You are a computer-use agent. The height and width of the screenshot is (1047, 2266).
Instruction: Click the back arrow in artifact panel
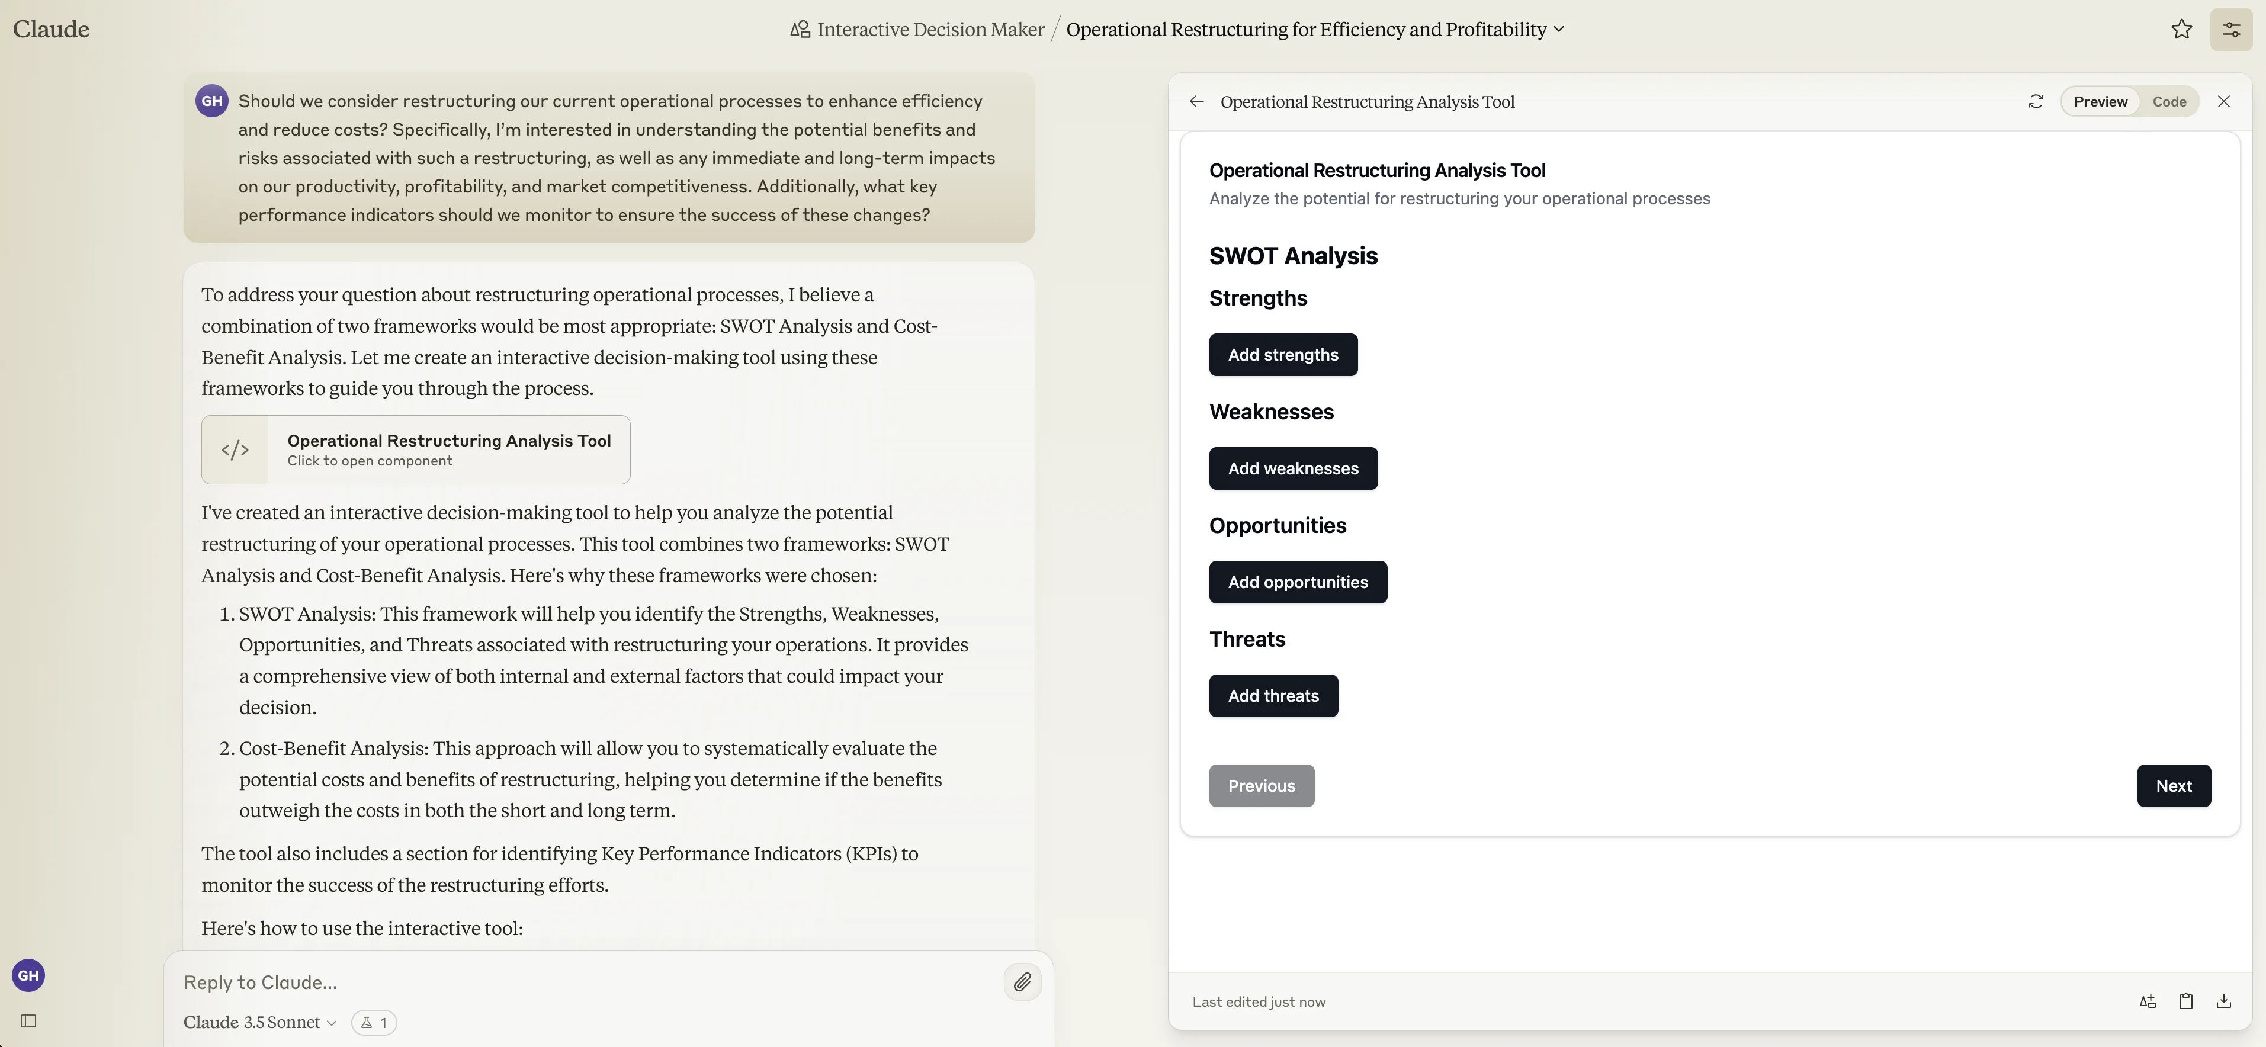point(1196,101)
